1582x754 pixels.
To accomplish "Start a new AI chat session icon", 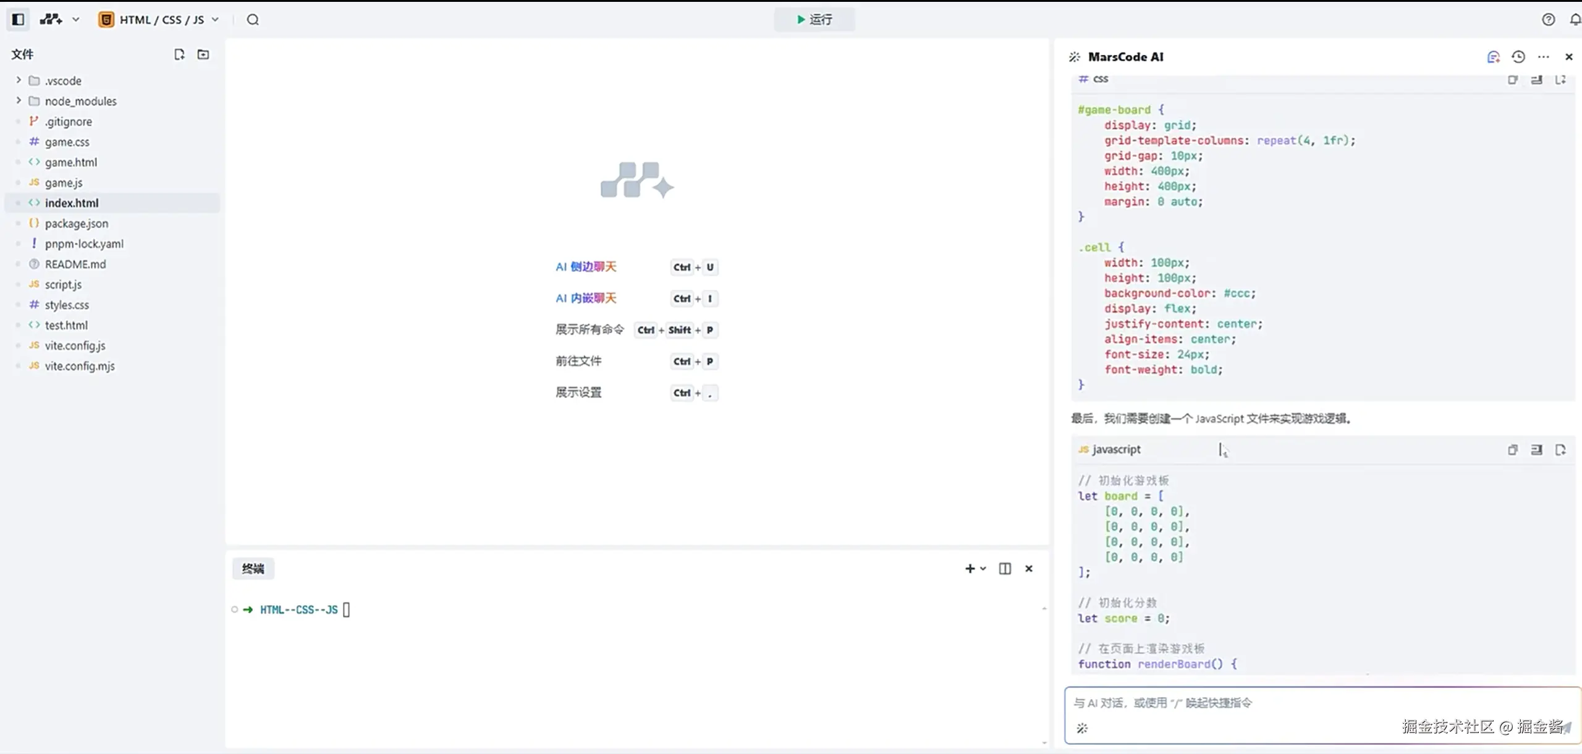I will (1493, 57).
